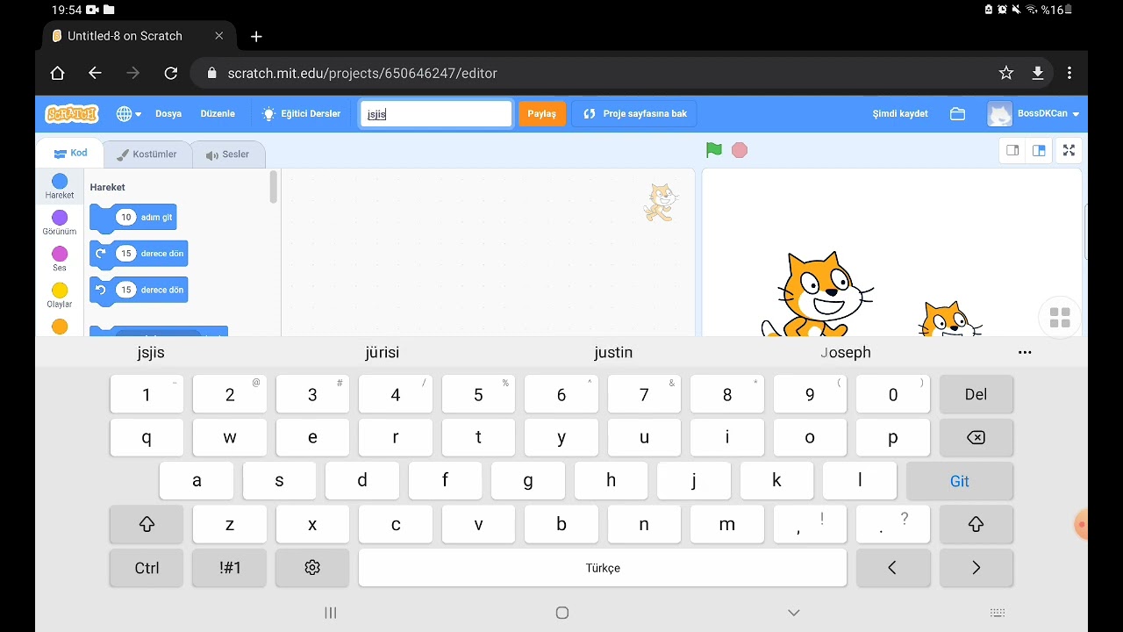Click the project title input field
1123x632 pixels.
(x=436, y=114)
